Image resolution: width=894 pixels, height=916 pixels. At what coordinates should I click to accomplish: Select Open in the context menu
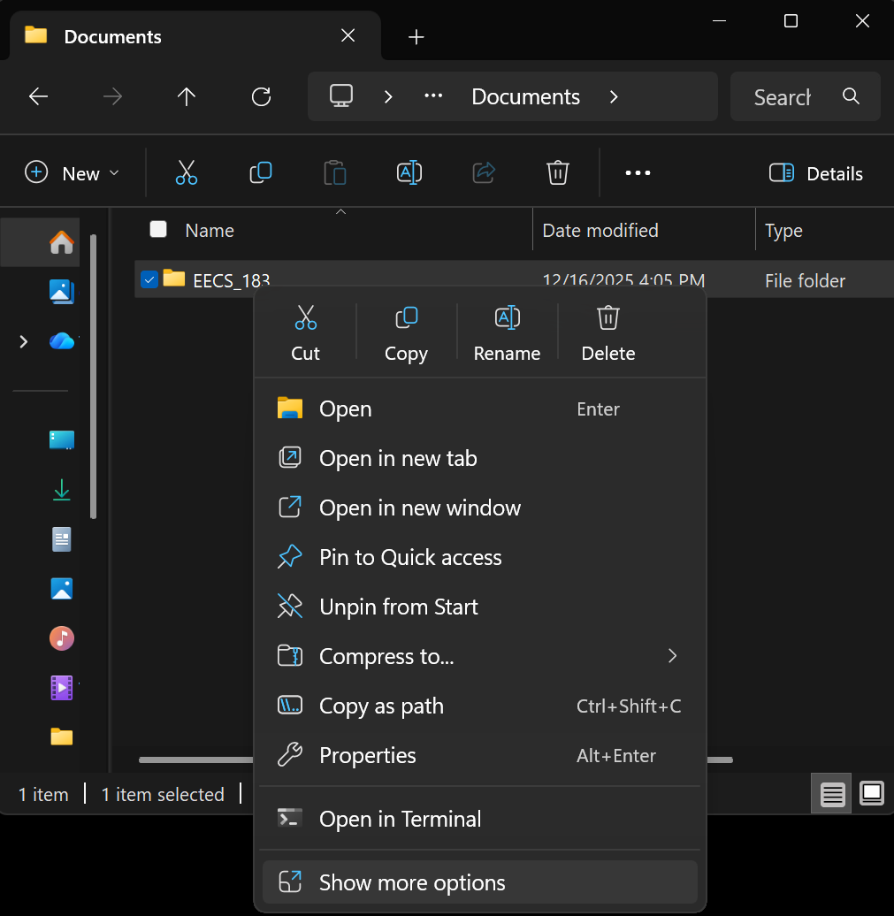pos(479,408)
